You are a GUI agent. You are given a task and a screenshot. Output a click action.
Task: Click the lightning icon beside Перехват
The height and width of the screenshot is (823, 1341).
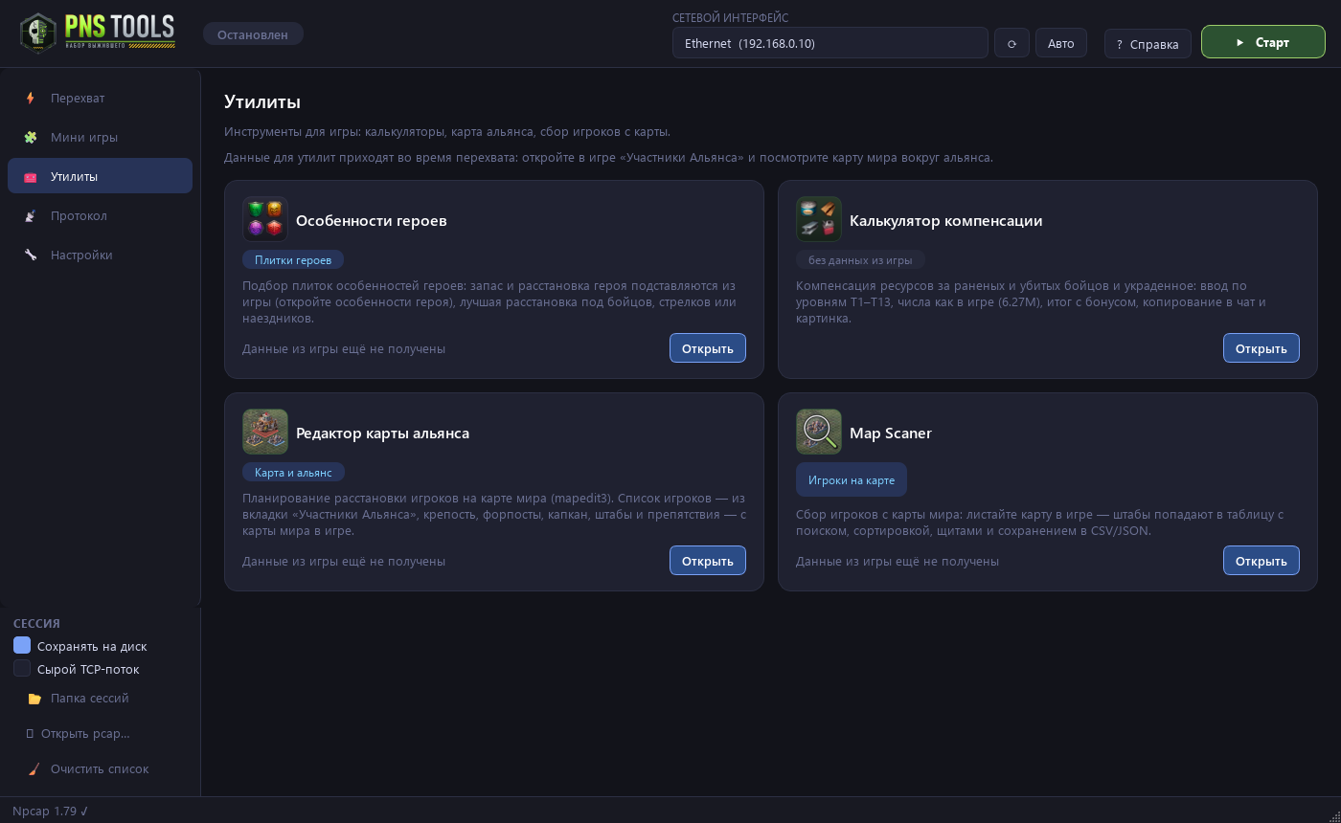[x=31, y=98]
